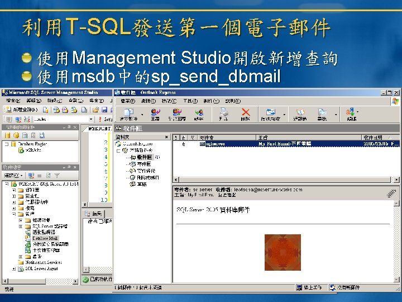Collapse the 管理 folder in Object Explorer
The height and width of the screenshot is (302, 402).
point(14,214)
